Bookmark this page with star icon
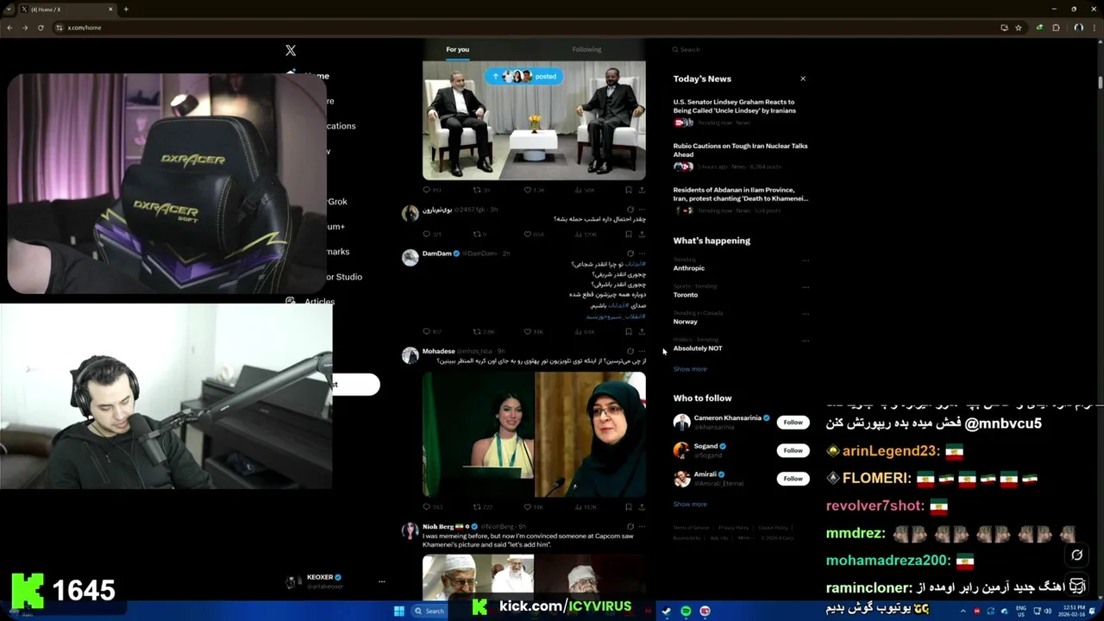Image resolution: width=1104 pixels, height=621 pixels. [x=1018, y=28]
